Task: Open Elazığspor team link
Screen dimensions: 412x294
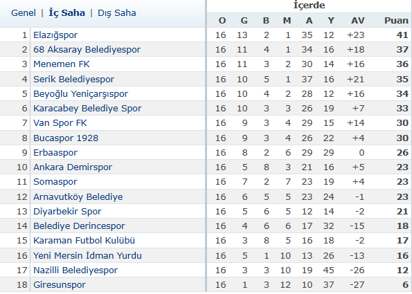Action: tap(55, 35)
